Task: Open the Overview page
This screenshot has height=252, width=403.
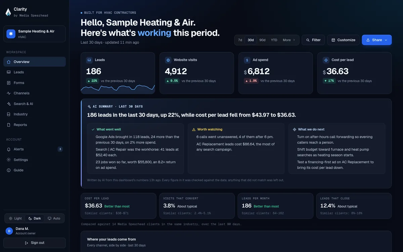Action: click(x=35, y=62)
